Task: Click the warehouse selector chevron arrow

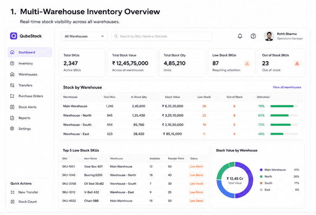Action: (103, 36)
